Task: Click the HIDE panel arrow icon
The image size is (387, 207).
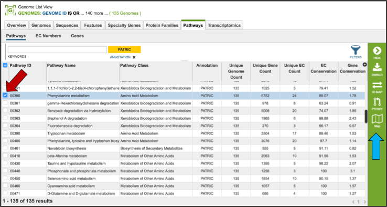Action: 377,50
